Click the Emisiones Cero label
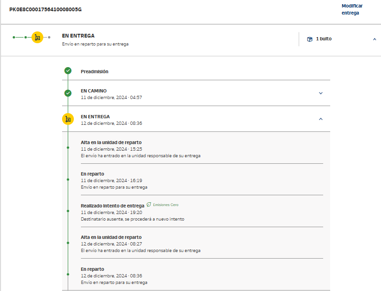The width and height of the screenshot is (381, 291). pos(166,205)
